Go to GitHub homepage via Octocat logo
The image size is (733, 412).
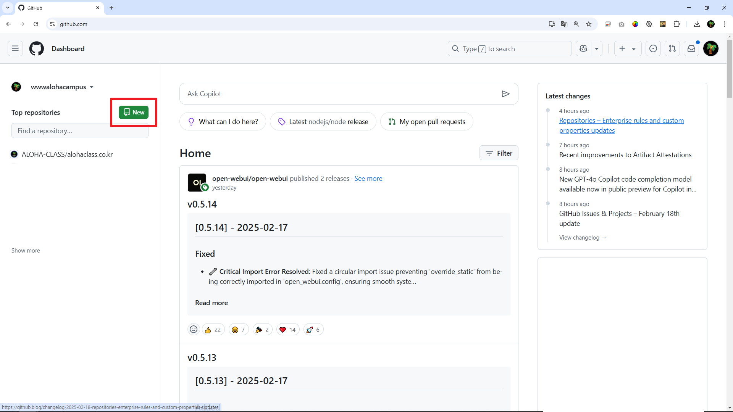pos(37,48)
